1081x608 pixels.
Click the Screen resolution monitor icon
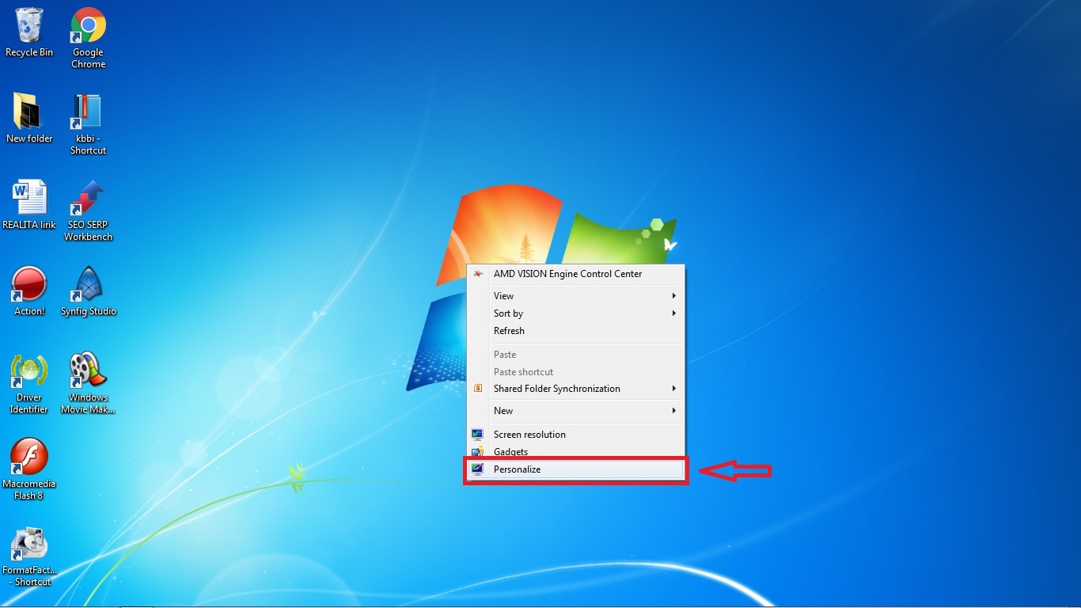(x=477, y=435)
